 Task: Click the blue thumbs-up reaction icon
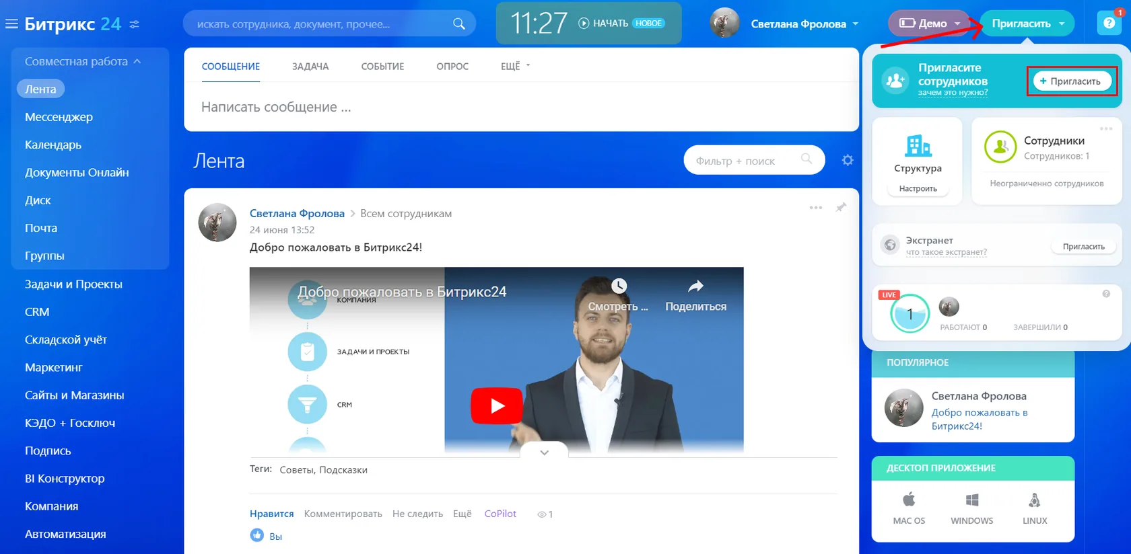coord(257,535)
